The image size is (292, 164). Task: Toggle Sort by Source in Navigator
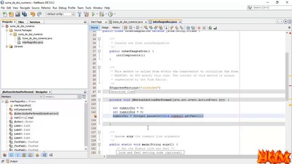51,155
